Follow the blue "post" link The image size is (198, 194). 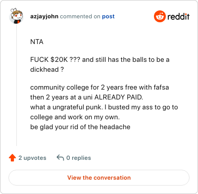click(108, 16)
